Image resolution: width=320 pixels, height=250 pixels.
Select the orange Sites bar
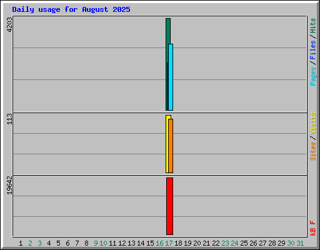tap(171, 146)
